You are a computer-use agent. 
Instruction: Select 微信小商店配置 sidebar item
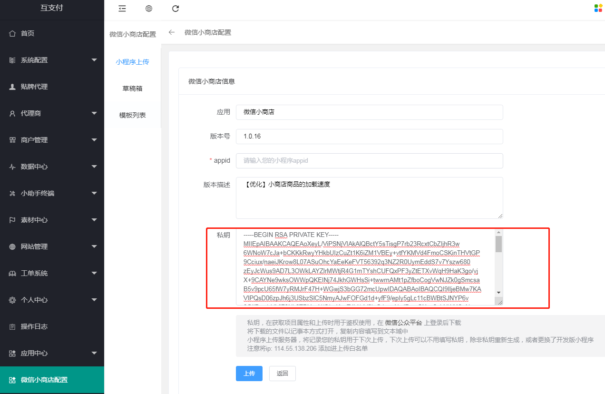(52, 380)
